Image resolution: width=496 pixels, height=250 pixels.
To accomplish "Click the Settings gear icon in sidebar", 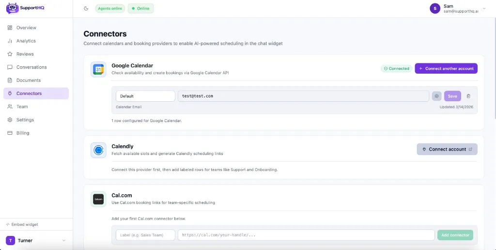I will (10, 120).
